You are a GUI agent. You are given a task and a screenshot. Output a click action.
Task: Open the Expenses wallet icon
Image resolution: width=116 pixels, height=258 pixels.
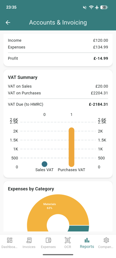tap(48, 240)
